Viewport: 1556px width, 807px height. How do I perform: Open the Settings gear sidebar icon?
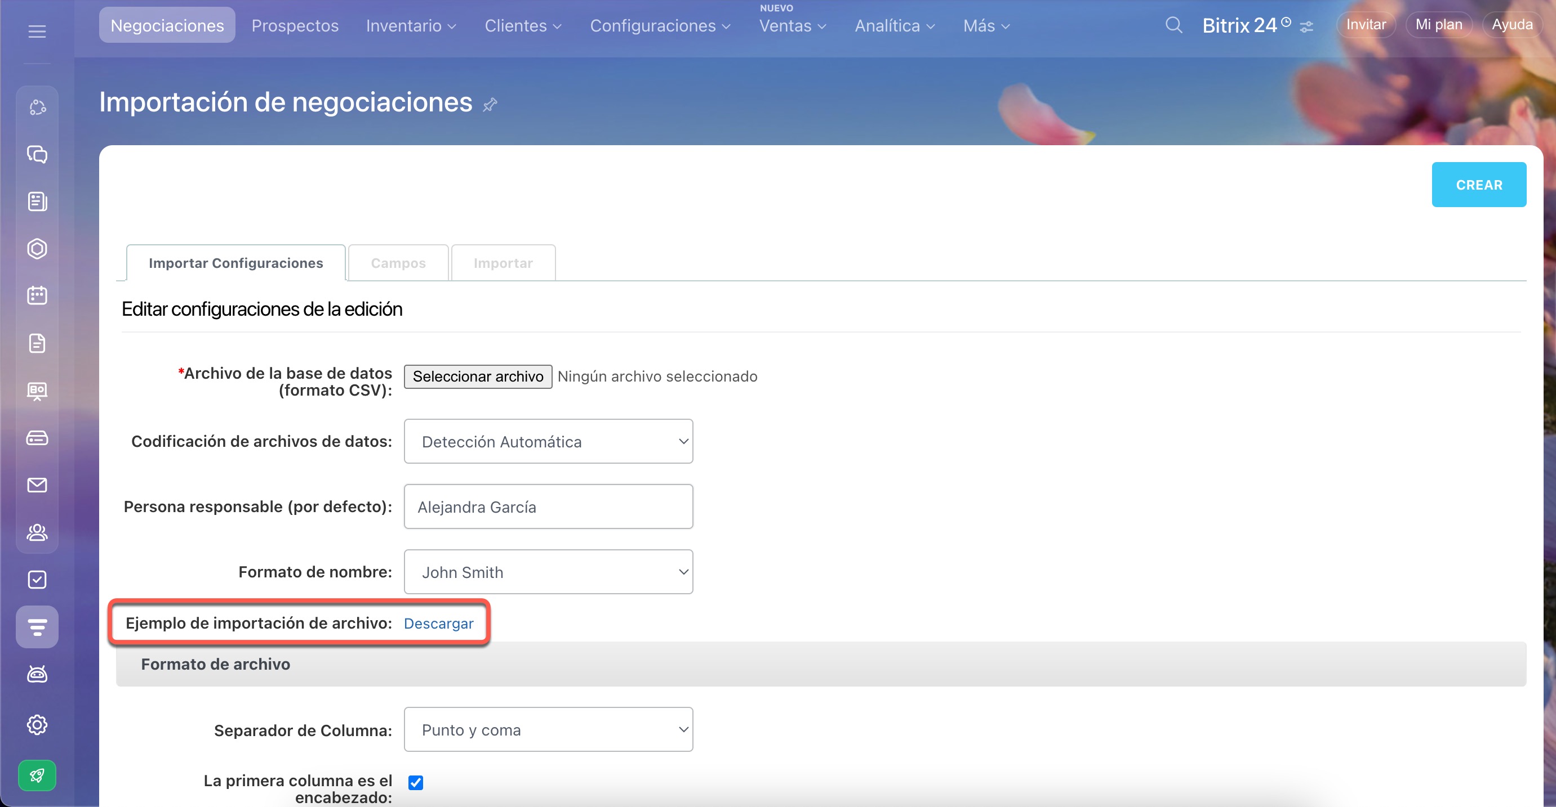(x=37, y=724)
